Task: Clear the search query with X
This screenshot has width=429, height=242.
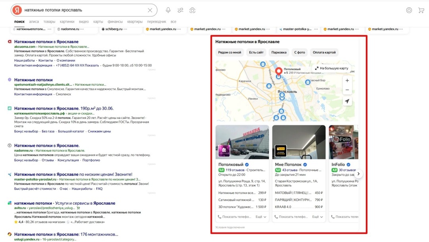Action: [150, 10]
